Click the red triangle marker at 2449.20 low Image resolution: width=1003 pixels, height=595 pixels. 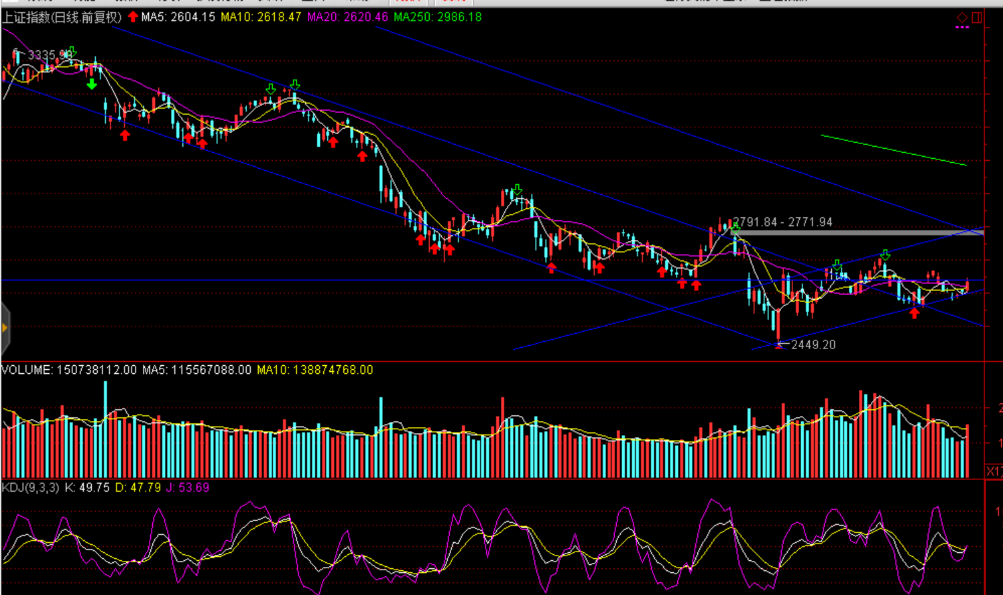tap(778, 345)
